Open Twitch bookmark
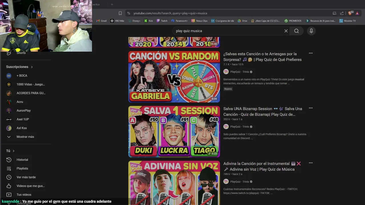Image resolution: width=365 pixels, height=205 pixels. point(162,21)
